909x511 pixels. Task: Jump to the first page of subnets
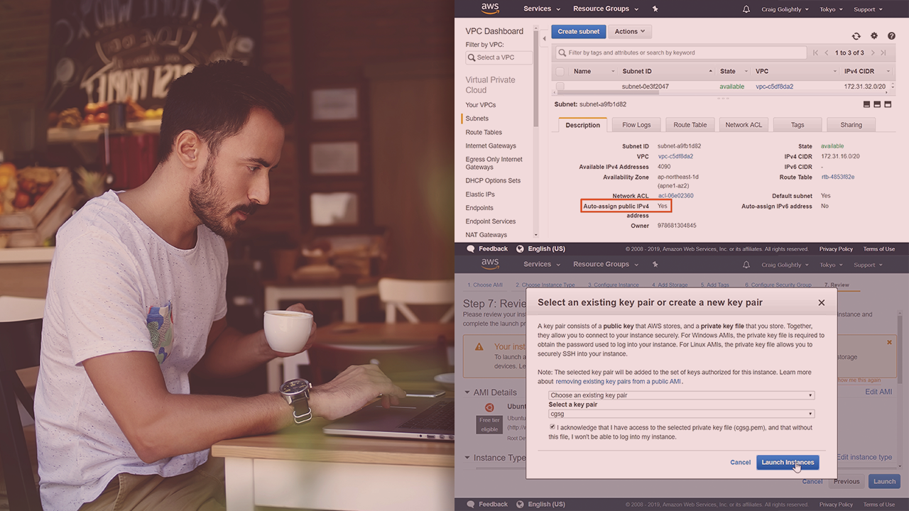pyautogui.click(x=816, y=53)
